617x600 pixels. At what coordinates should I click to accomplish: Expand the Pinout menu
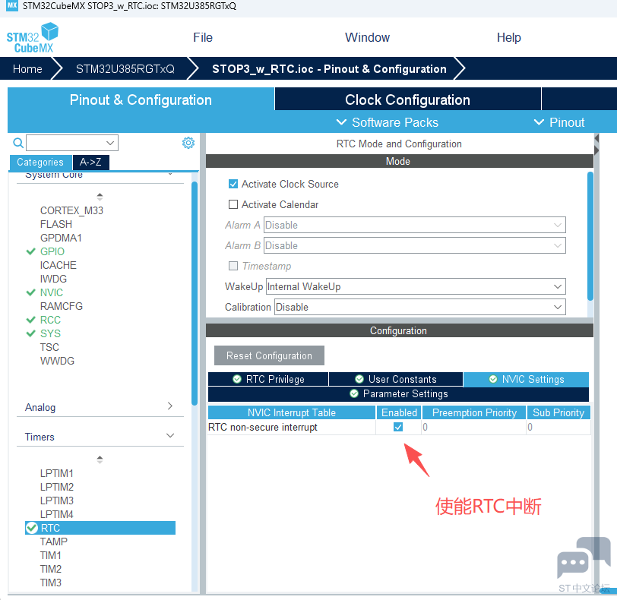point(558,122)
